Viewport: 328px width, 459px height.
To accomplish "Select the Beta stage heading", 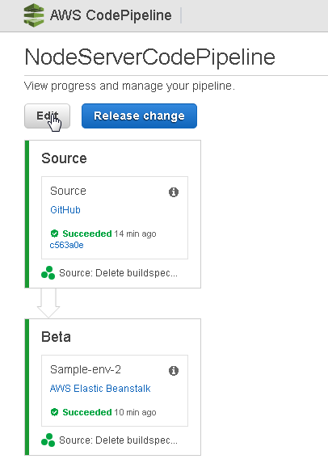I will pos(56,337).
